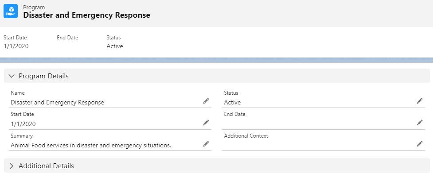Click the Name value in Program Details
The image size is (433, 177).
[x=57, y=102]
